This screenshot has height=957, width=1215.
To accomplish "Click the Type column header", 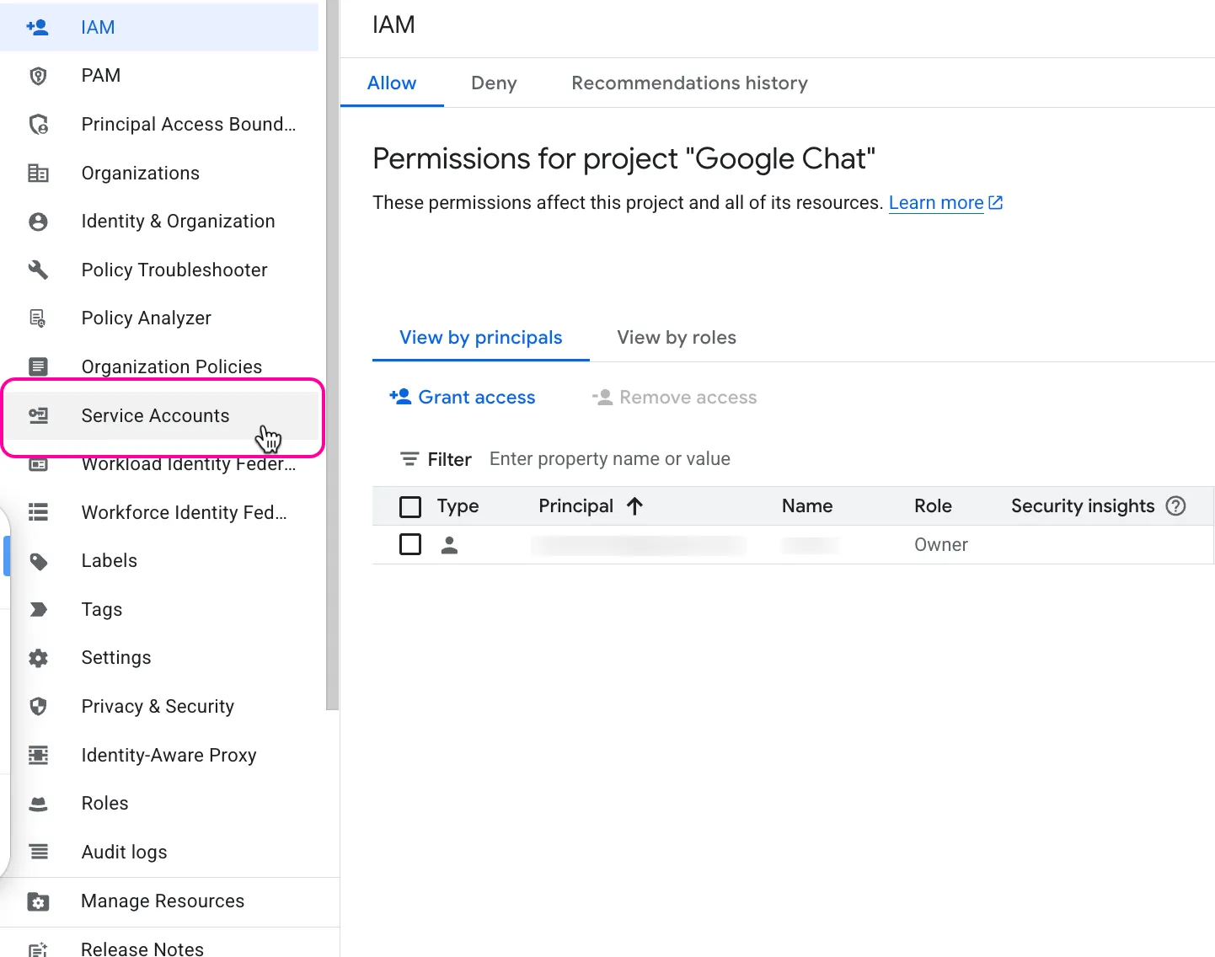I will [x=458, y=505].
